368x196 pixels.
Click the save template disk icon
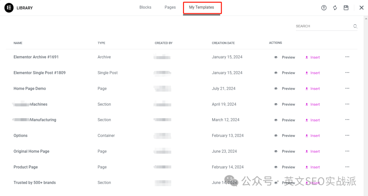(x=346, y=8)
